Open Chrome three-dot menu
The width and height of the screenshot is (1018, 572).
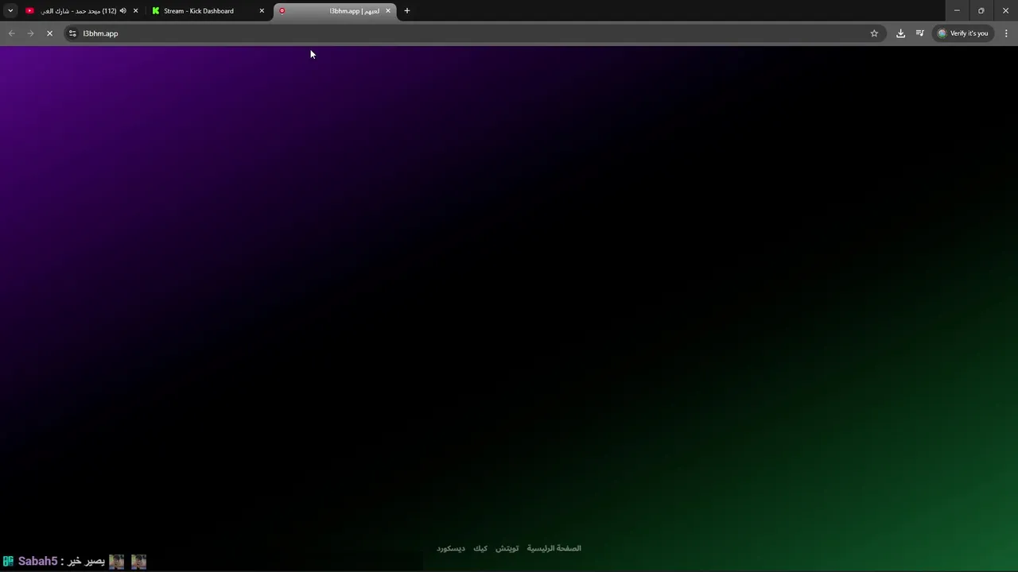(x=1006, y=33)
